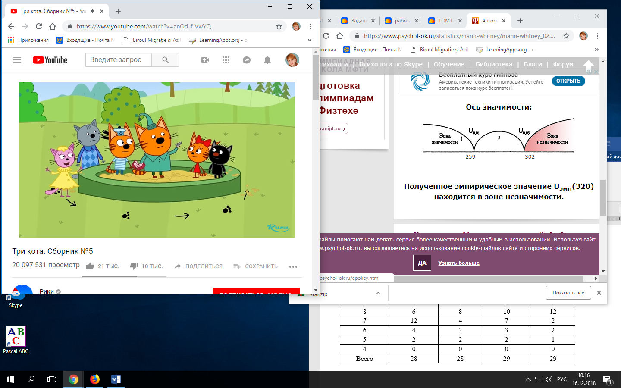Open Психологи по Skype menu item
621x388 pixels.
point(391,64)
